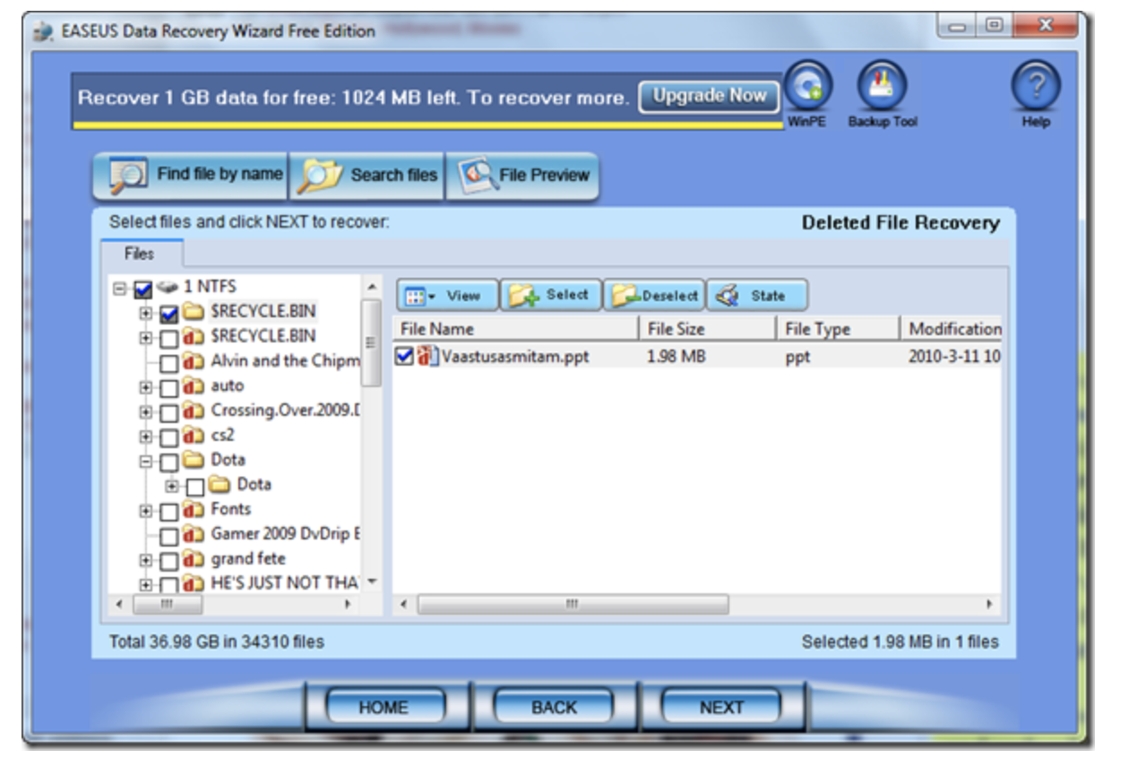The height and width of the screenshot is (776, 1129).
Task: Click the Deselect toolbar button
Action: 653,295
